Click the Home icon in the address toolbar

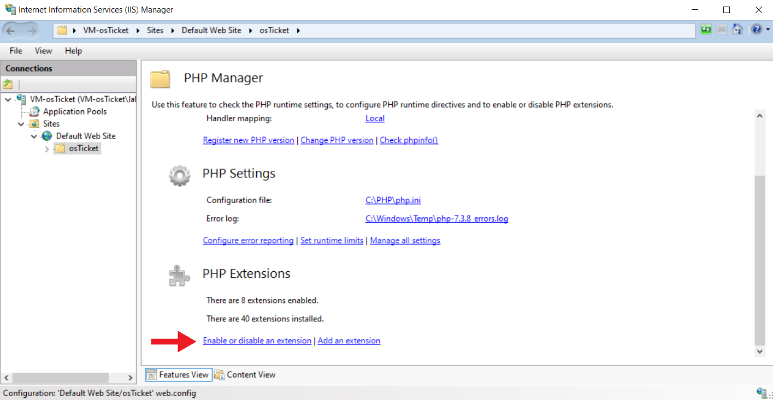(x=737, y=29)
